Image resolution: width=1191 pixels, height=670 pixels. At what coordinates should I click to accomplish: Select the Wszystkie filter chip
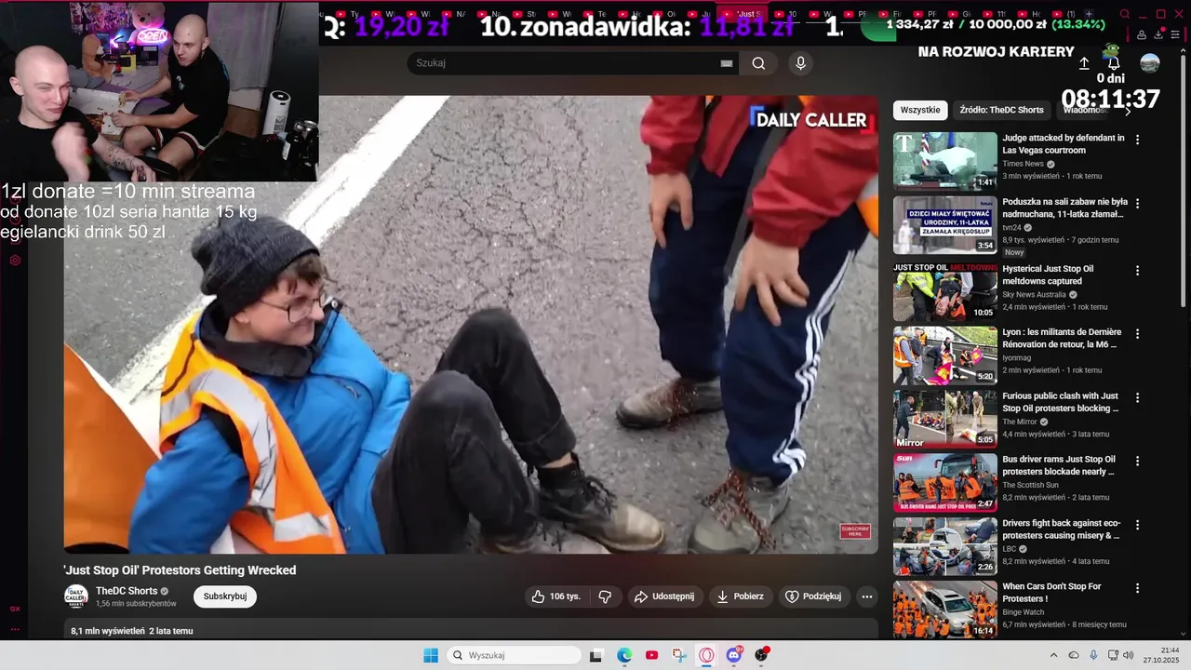920,110
